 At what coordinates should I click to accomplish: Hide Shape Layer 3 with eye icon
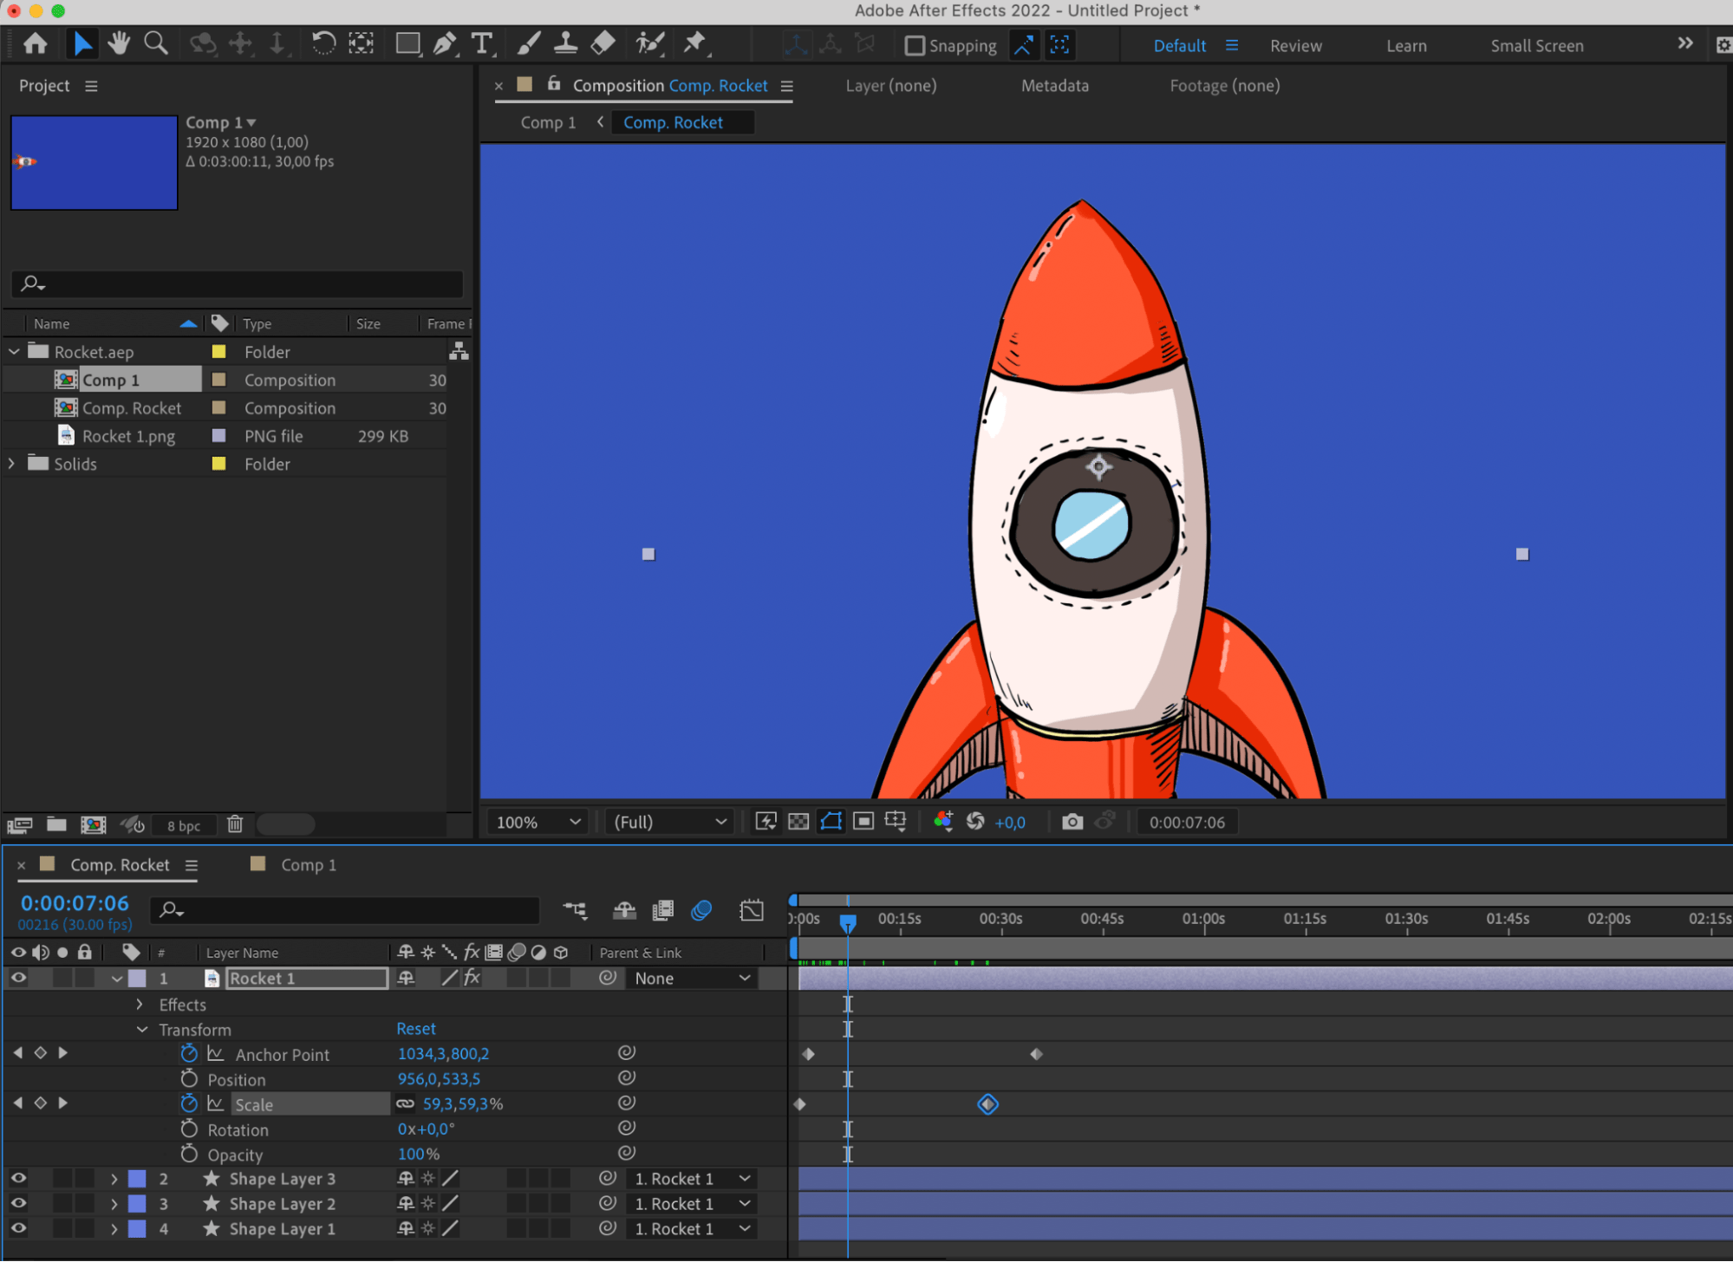pos(18,1179)
